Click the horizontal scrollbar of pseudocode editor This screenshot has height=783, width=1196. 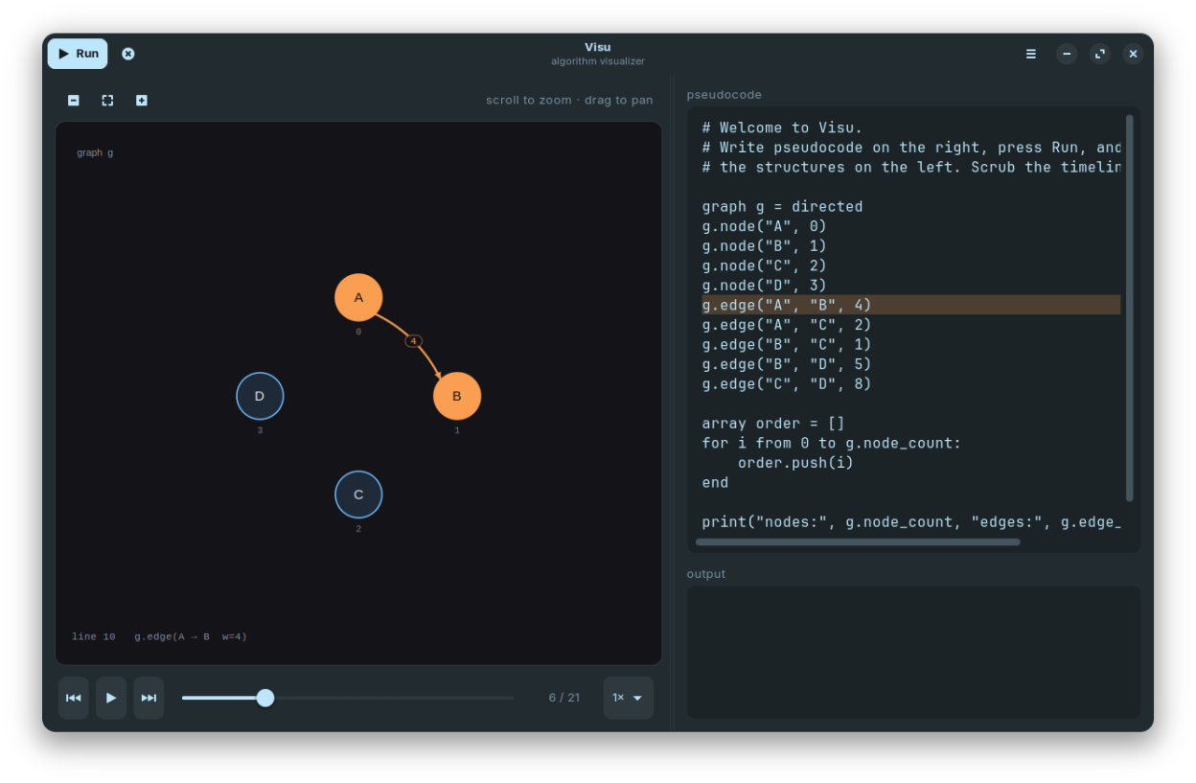tap(858, 541)
